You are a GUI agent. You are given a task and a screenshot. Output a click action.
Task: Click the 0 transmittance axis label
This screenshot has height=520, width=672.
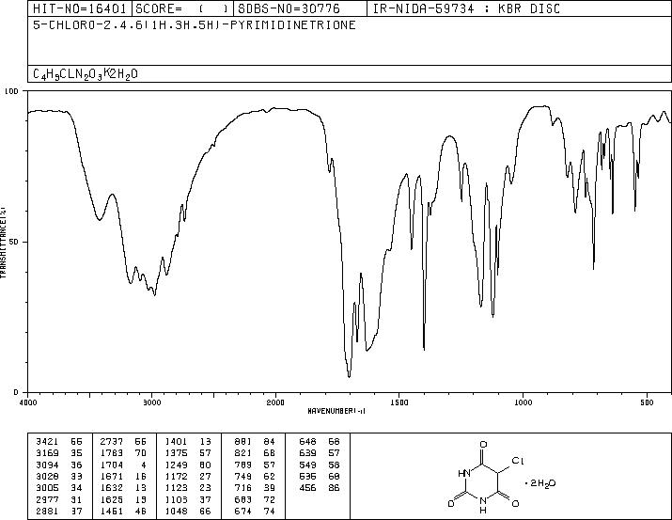pyautogui.click(x=16, y=392)
